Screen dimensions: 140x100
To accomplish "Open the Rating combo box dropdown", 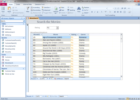I will (x=57, y=28).
